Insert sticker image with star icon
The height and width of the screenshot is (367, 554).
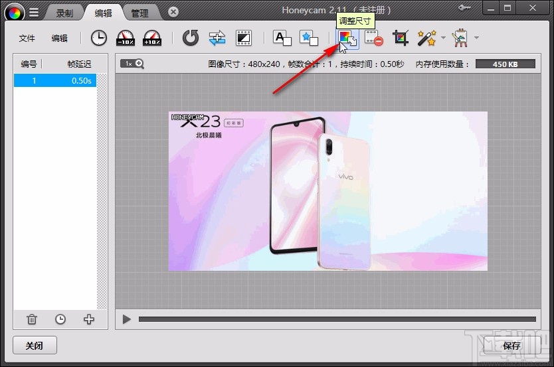[309, 38]
